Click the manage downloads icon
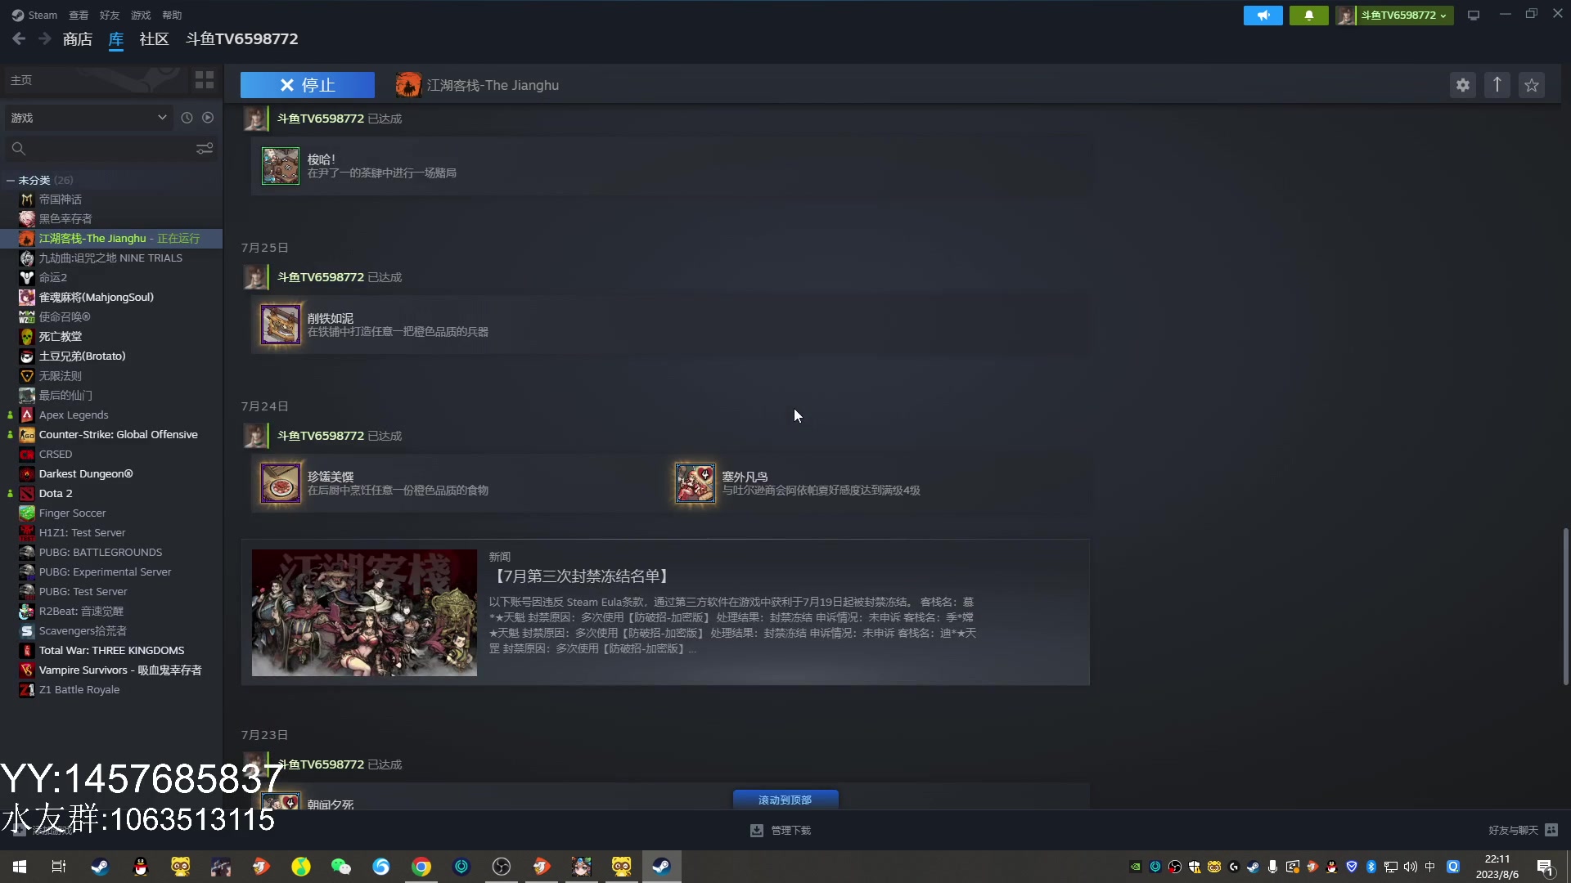Viewport: 1571px width, 883px height. click(757, 830)
